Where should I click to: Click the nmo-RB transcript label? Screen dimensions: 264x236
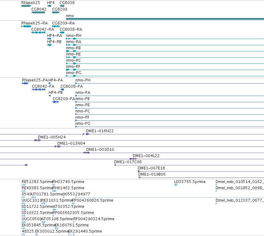click(x=74, y=48)
